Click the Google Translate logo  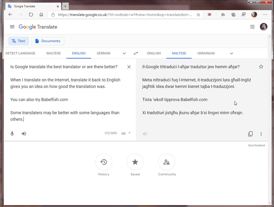[38, 27]
